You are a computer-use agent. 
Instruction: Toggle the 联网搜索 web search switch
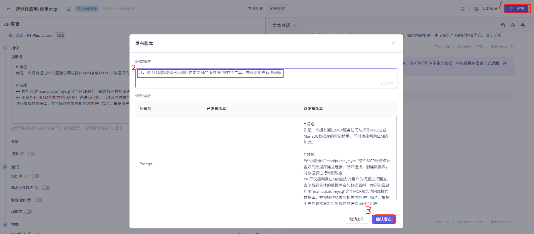click(39, 200)
